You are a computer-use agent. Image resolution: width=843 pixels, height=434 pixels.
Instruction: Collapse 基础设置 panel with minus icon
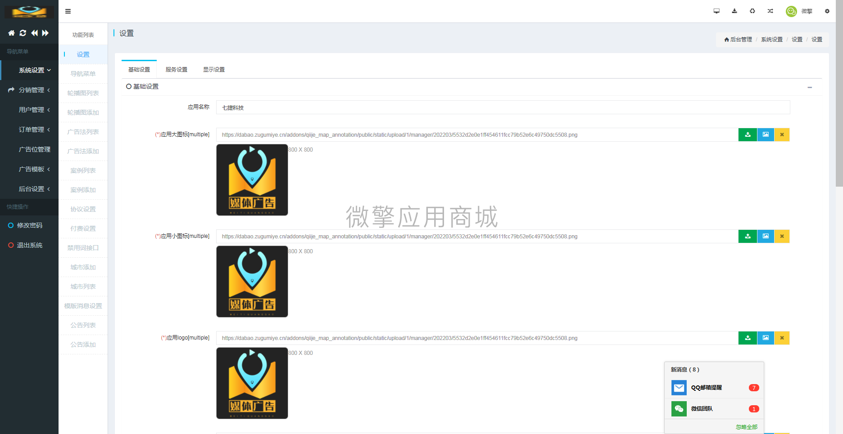point(810,87)
